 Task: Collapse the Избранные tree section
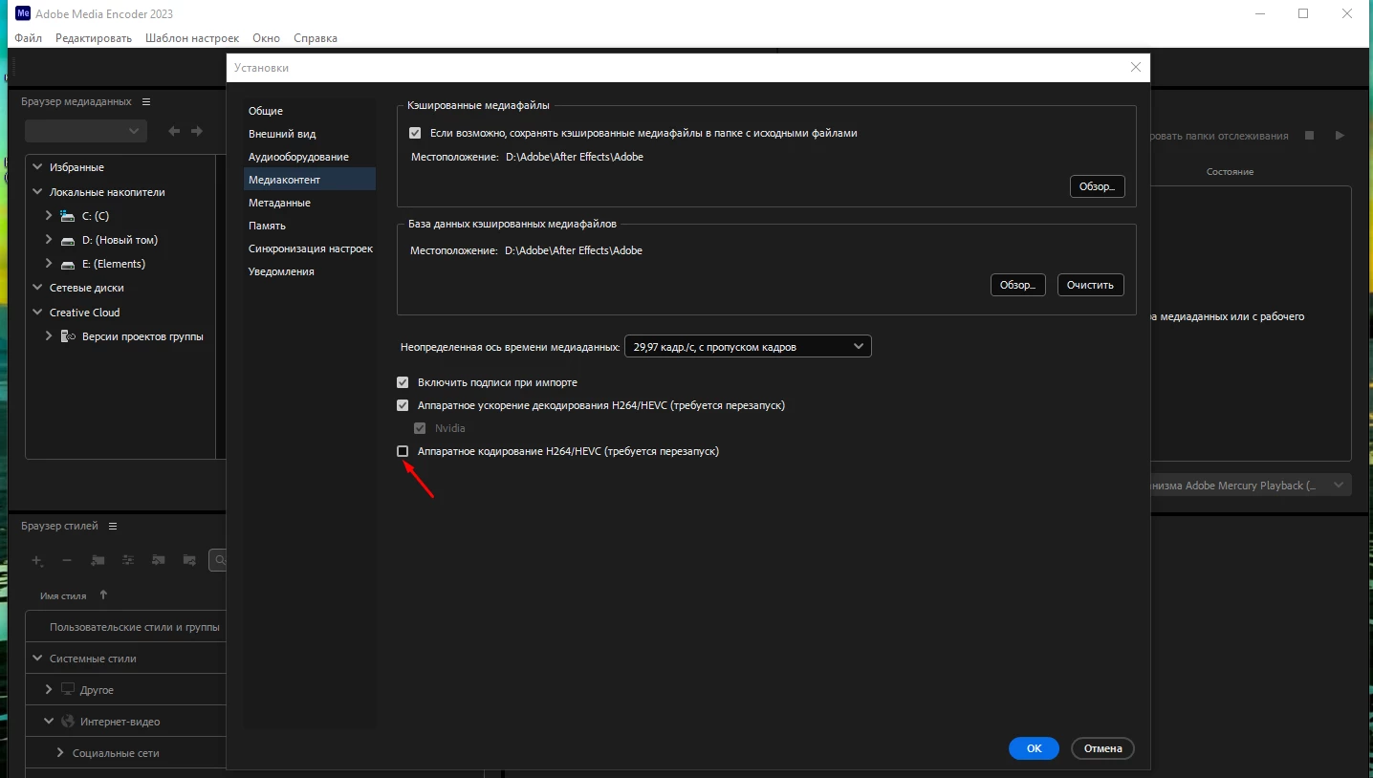[x=37, y=167]
